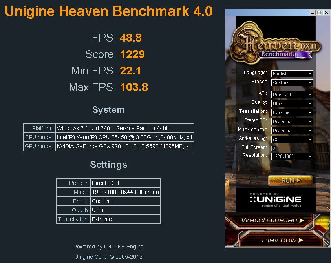Open the UNIGINE Engine link
Image resolution: width=331 pixels, height=263 pixels.
coord(124,247)
